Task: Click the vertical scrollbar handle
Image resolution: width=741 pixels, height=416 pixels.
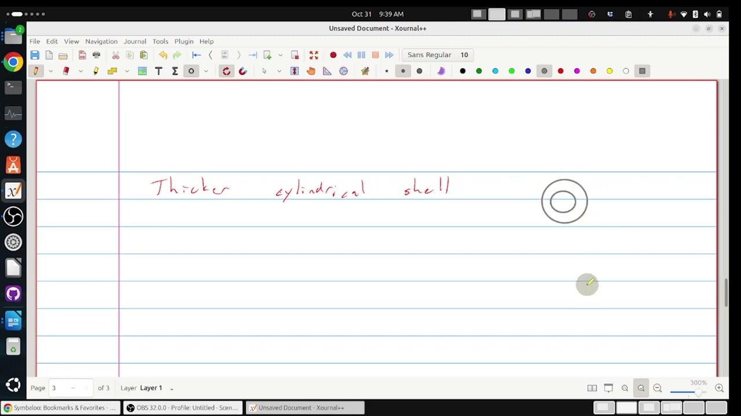Action: tap(727, 293)
